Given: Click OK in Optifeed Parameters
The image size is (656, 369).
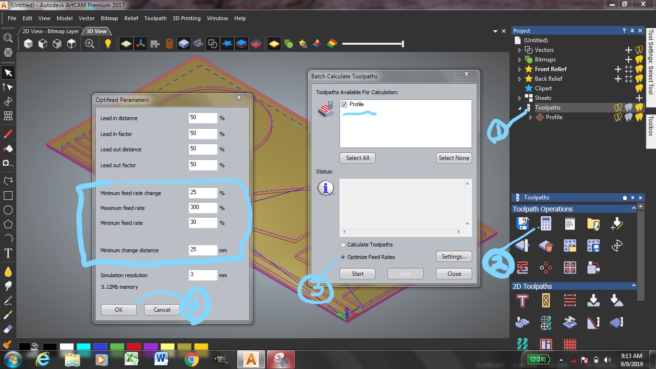Looking at the screenshot, I should [x=119, y=310].
